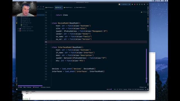The width and height of the screenshot is (180, 101).
Task: Click the Search Everywhere magnifier icon
Action: click(x=147, y=4)
